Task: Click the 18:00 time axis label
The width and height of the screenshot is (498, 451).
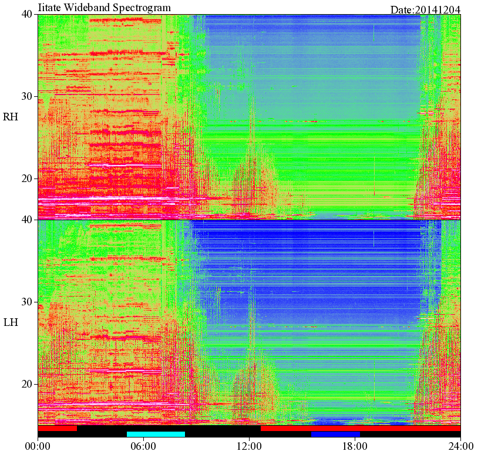Action: (x=355, y=446)
